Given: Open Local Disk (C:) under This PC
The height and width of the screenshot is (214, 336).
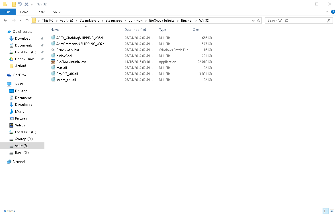Looking at the screenshot, I should pos(26,132).
